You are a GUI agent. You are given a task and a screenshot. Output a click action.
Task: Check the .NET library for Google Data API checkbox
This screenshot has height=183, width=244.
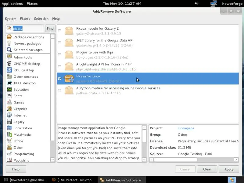[59, 42]
